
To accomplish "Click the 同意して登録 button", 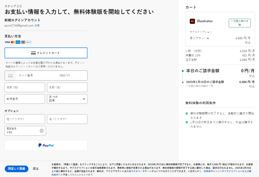I will point(16,169).
